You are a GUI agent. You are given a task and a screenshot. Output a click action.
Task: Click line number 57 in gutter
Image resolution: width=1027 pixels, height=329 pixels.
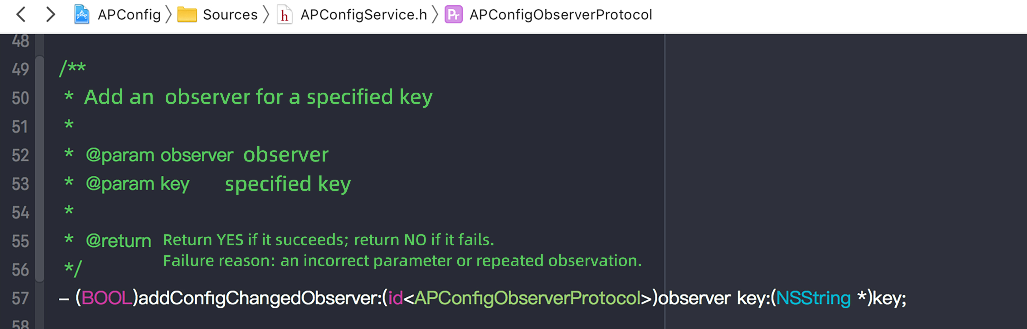pos(20,298)
